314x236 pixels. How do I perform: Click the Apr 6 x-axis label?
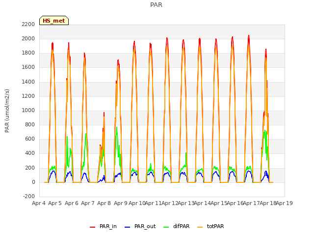click(72, 203)
